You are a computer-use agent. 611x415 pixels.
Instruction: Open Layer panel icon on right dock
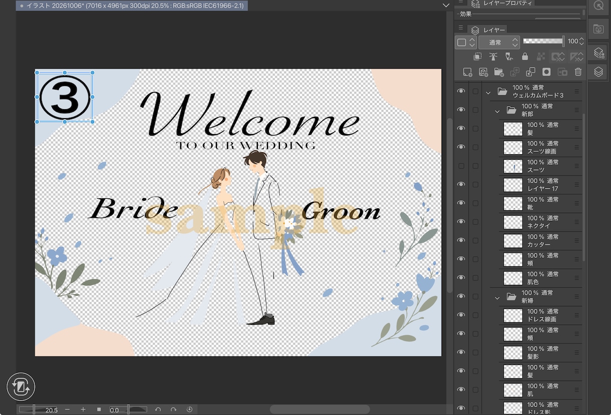pos(598,72)
